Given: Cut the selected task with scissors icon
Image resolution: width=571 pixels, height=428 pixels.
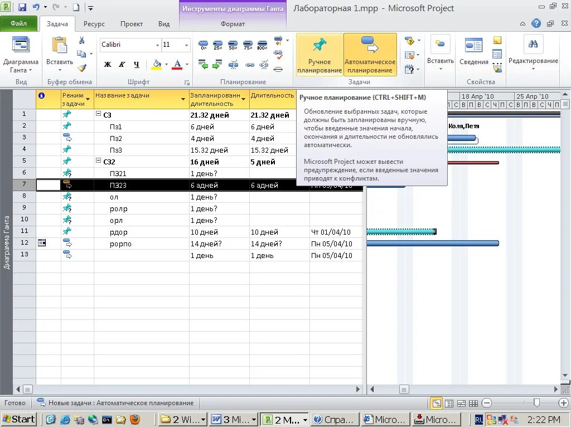Looking at the screenshot, I should coord(82,40).
